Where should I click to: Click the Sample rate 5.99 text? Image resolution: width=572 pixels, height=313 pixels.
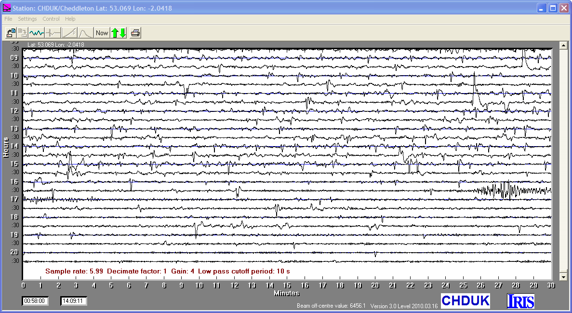[74, 272]
